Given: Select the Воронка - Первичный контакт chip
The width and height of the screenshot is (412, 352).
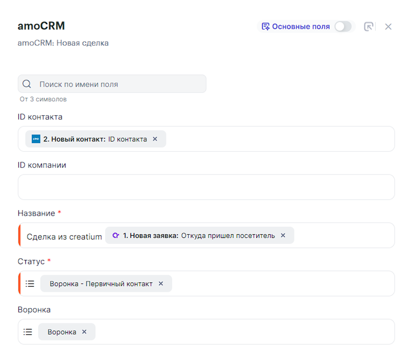Looking at the screenshot, I should (x=101, y=284).
